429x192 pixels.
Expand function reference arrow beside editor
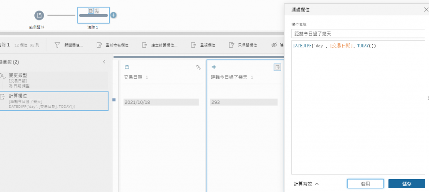pos(427,98)
